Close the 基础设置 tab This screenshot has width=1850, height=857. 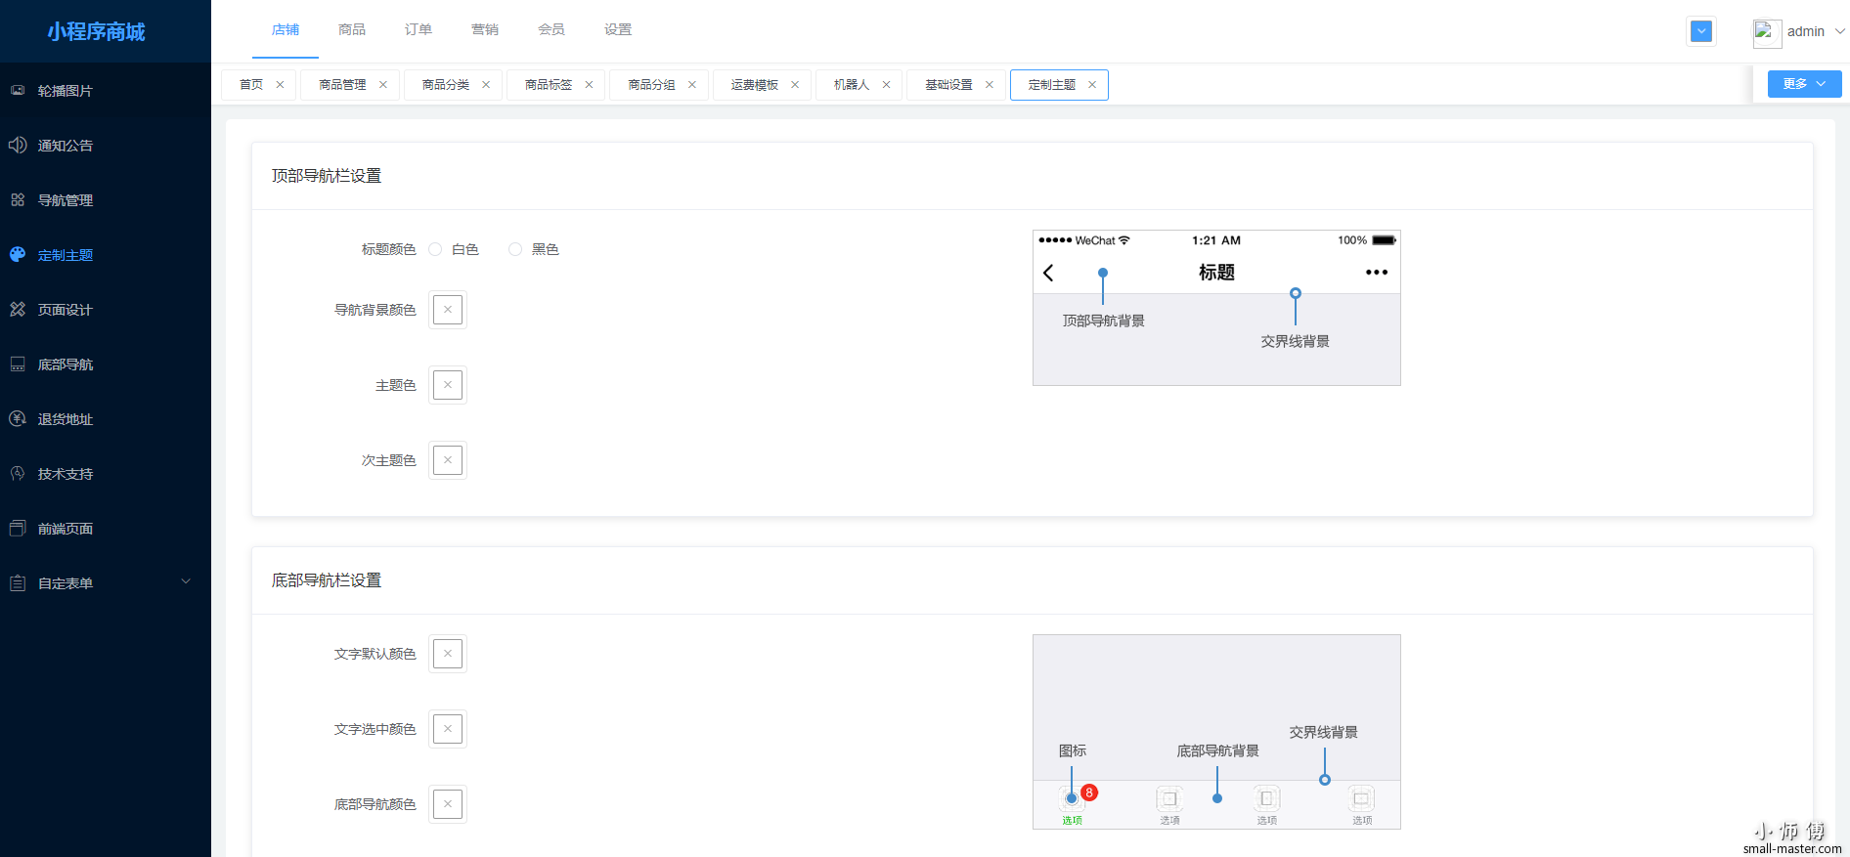point(990,85)
